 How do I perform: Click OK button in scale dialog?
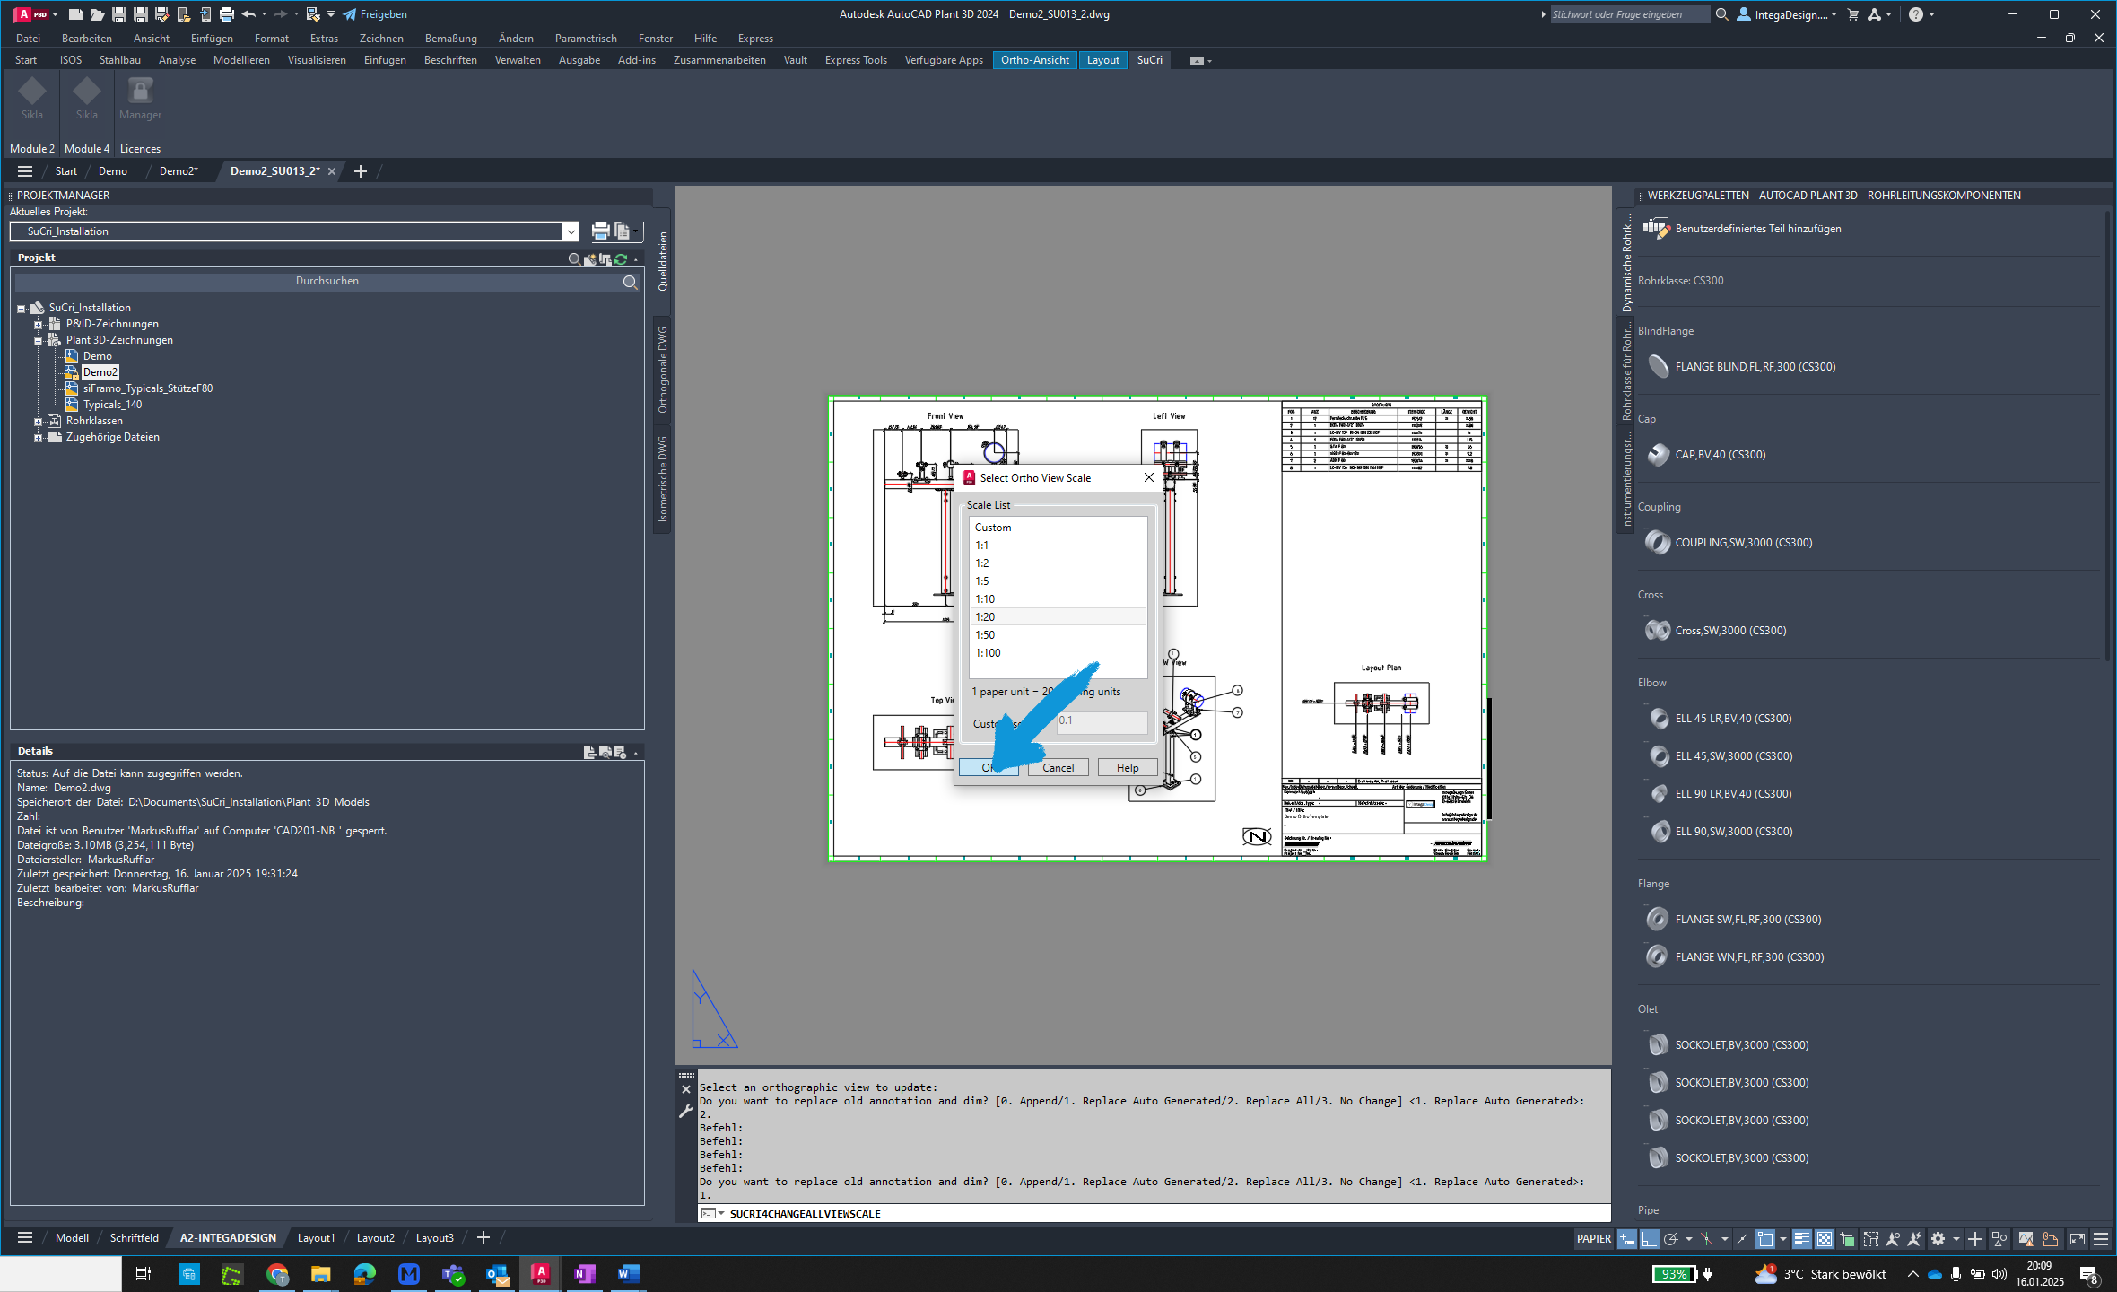point(989,767)
